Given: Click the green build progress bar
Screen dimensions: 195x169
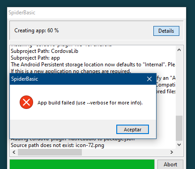Looking at the screenshot, I should coord(82,164).
